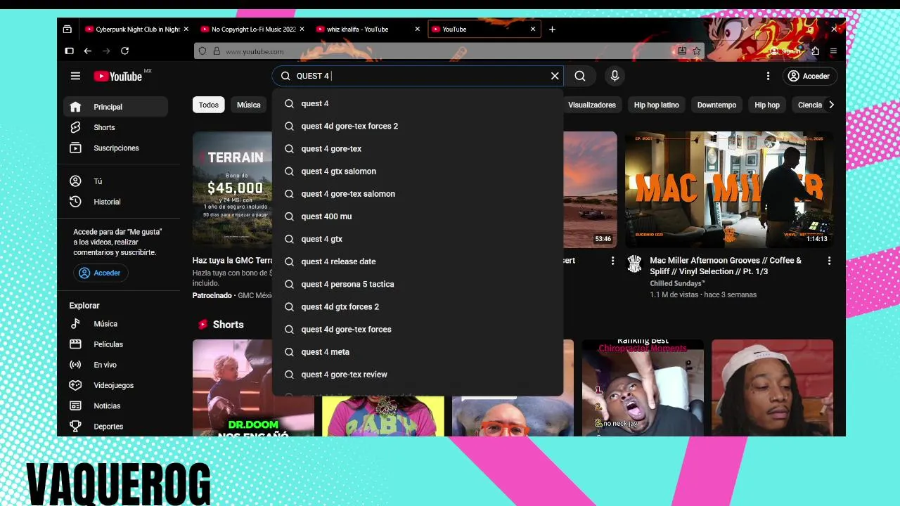Select suggestion 'quest 4 persona 5 tactica'
900x506 pixels.
(418, 284)
